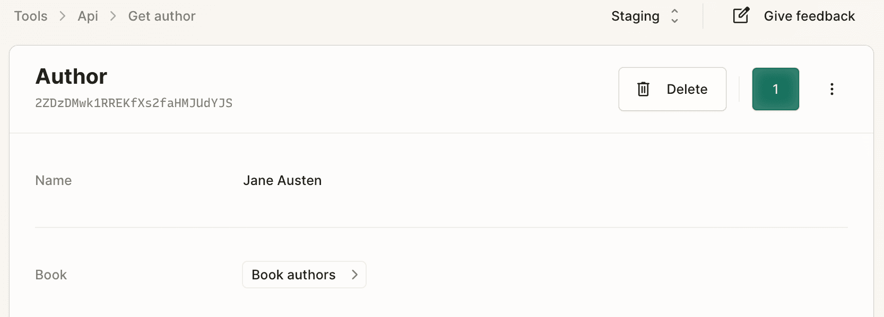Click the Name field label
Screen dimensions: 884x317
(x=53, y=181)
